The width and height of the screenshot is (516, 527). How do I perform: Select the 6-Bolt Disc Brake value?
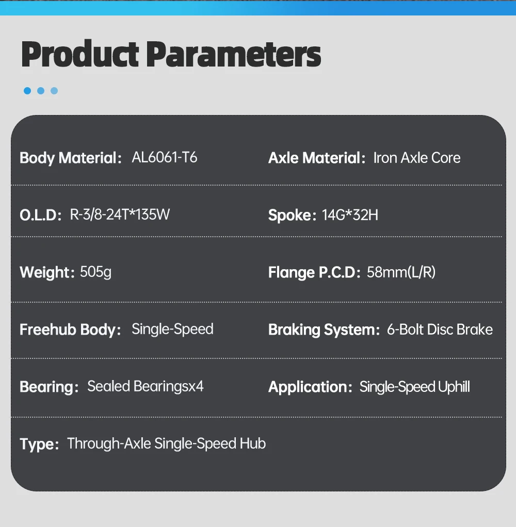point(440,330)
